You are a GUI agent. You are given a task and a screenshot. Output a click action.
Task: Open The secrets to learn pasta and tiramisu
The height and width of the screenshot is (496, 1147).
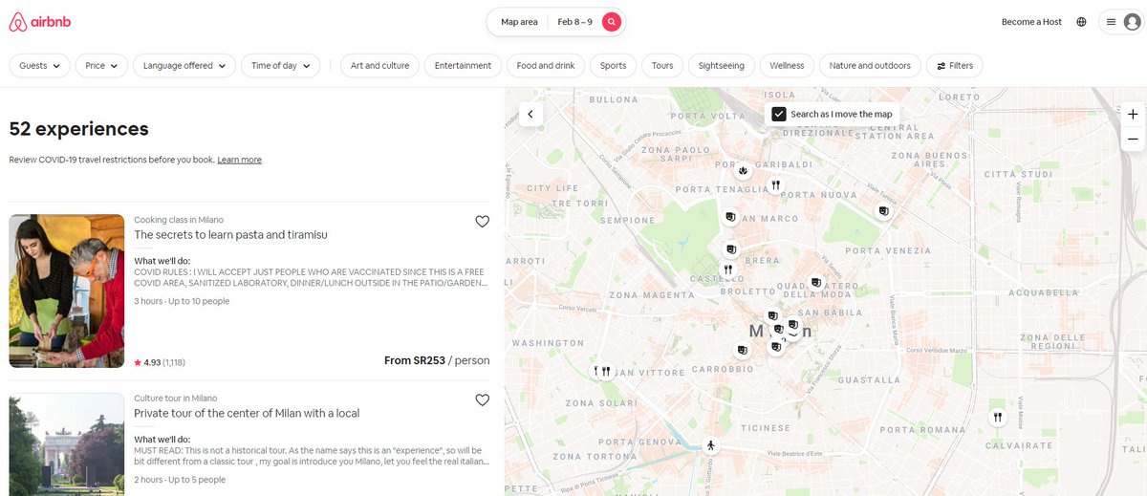(x=230, y=235)
